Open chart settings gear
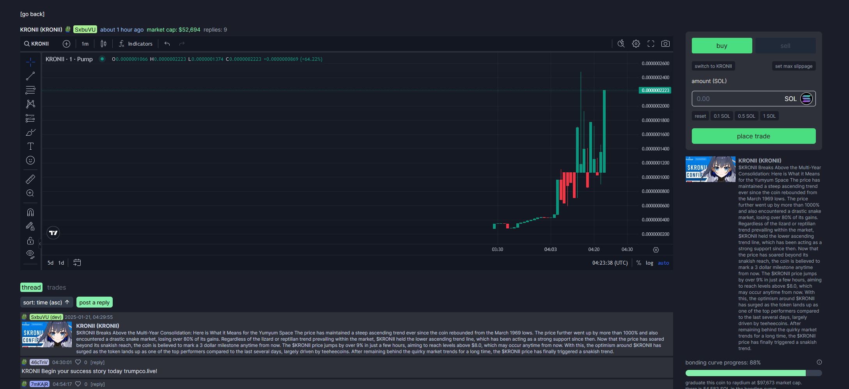Image resolution: width=849 pixels, height=389 pixels. 636,44
